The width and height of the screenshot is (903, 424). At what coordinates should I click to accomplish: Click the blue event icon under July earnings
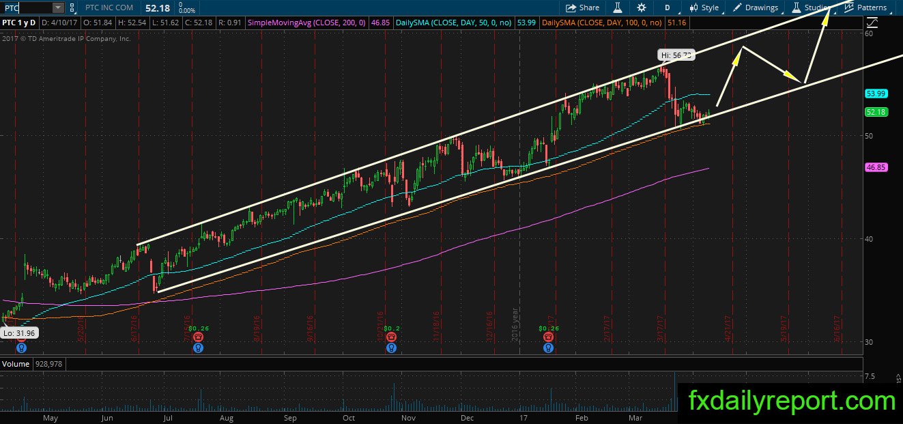[x=198, y=348]
